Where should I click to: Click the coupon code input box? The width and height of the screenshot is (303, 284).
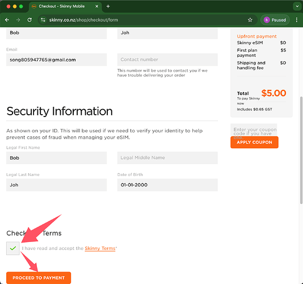click(x=254, y=130)
